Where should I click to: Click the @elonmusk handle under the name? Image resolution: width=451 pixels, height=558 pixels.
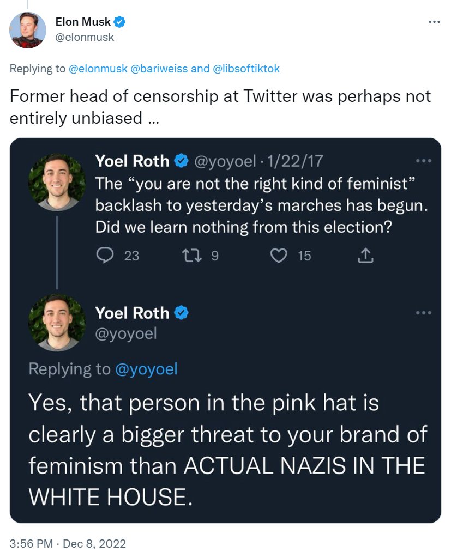point(85,37)
